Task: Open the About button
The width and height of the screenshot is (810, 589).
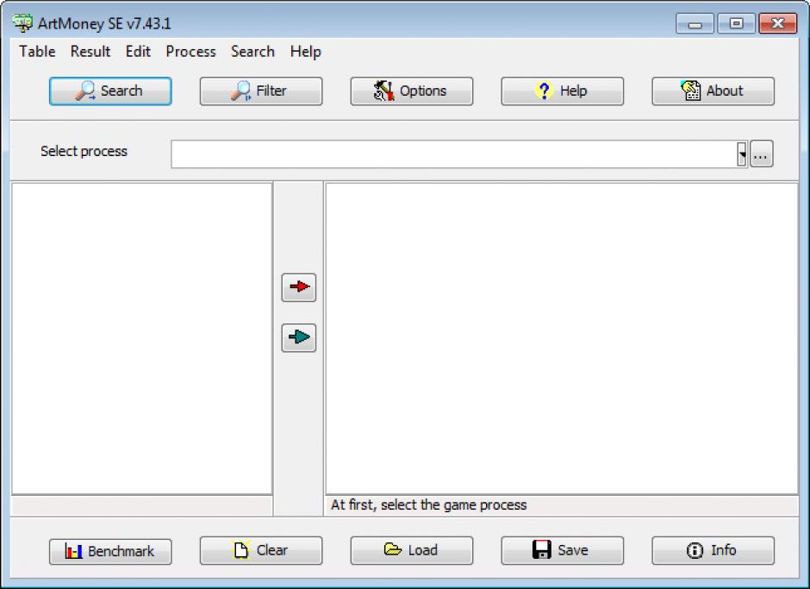Action: [x=713, y=91]
